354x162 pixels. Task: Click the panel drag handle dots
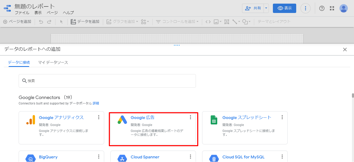click(x=177, y=45)
